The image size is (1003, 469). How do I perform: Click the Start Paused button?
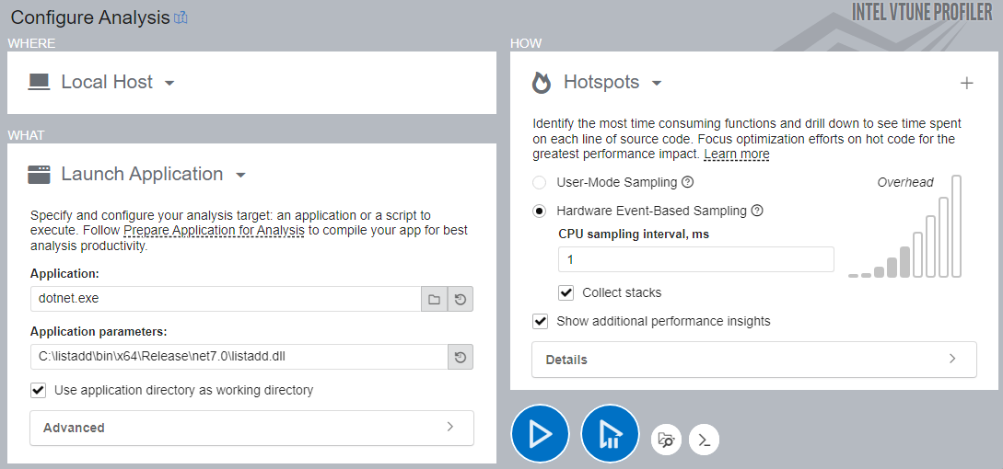(x=610, y=434)
